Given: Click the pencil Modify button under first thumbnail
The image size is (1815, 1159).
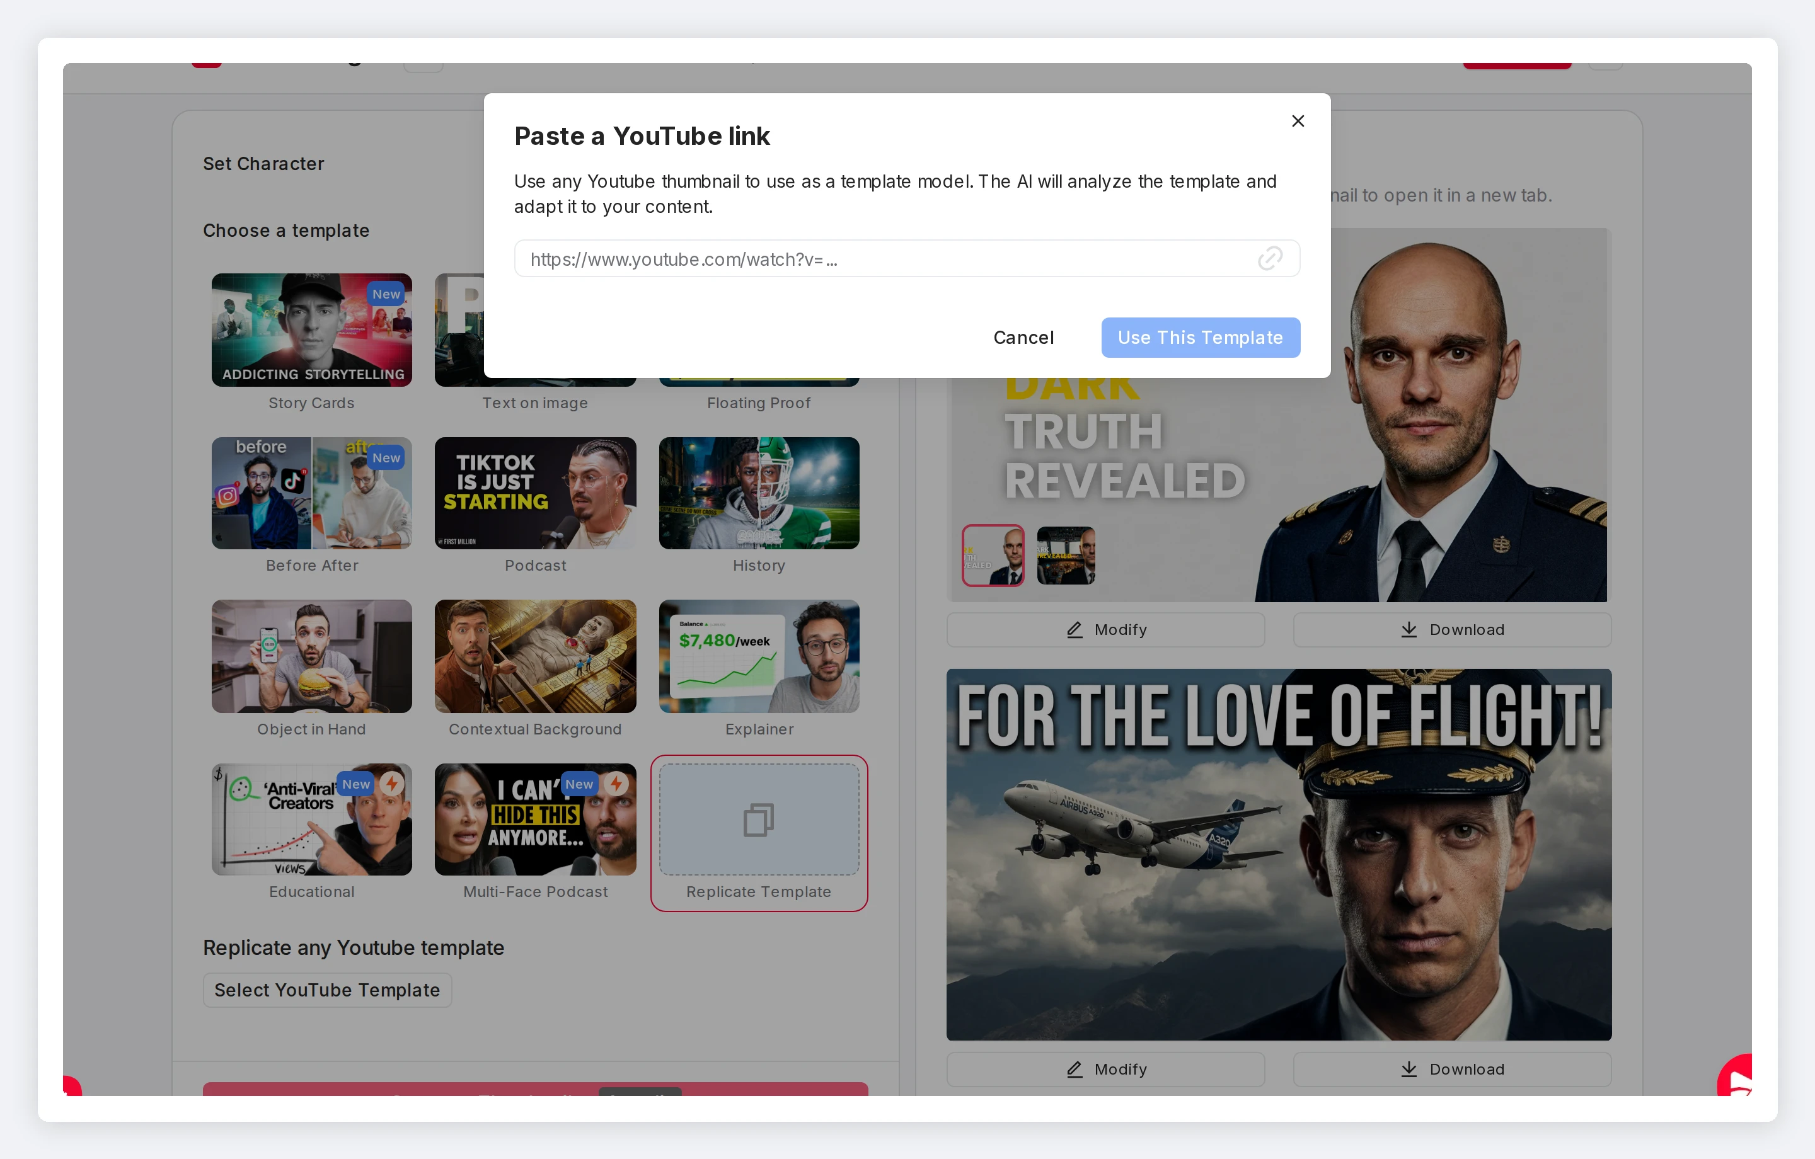Looking at the screenshot, I should click(x=1105, y=629).
